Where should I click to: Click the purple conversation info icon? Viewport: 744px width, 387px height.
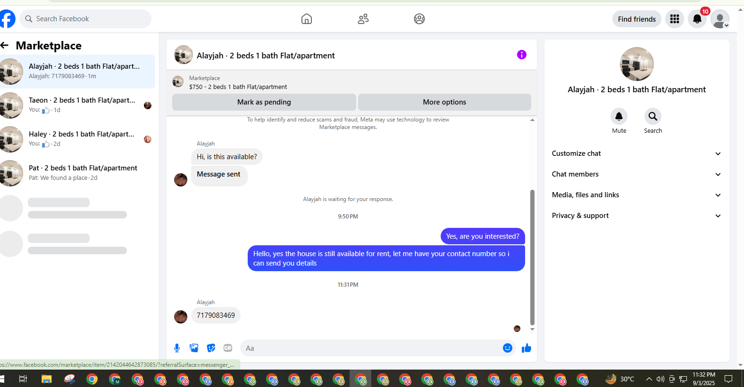pos(521,55)
